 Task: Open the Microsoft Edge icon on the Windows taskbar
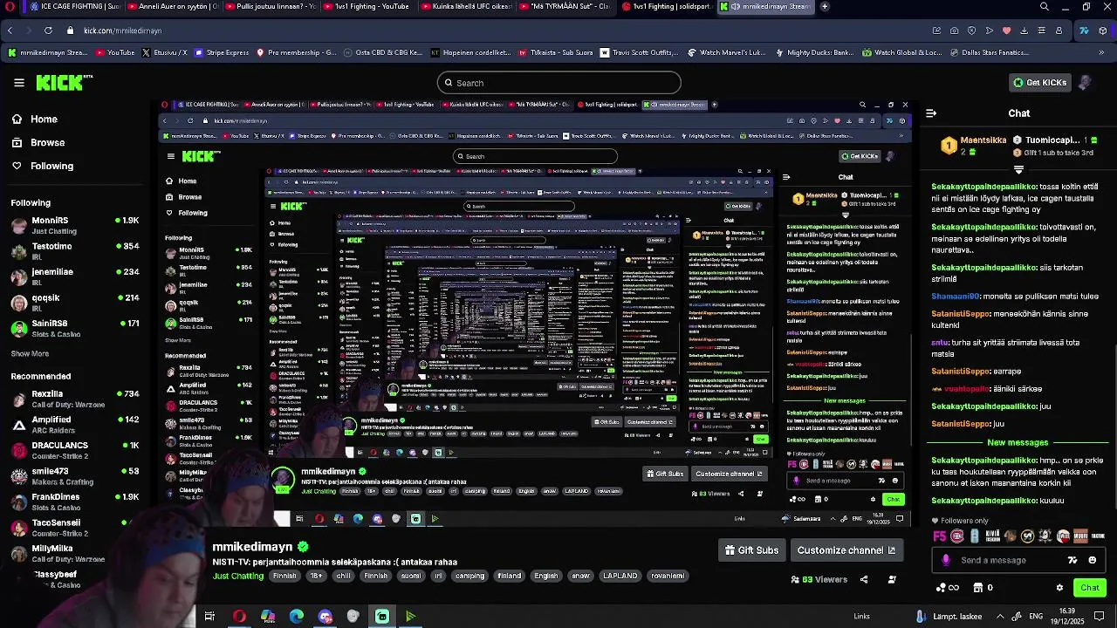tap(297, 617)
